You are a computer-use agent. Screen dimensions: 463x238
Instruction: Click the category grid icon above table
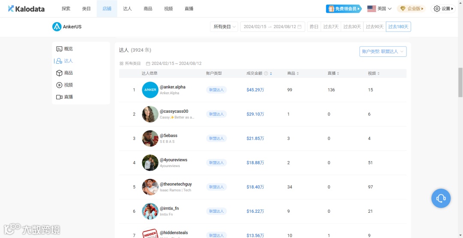(x=121, y=63)
